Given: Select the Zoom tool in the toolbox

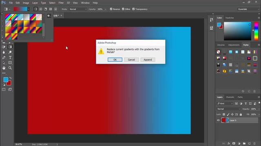Looking at the screenshot, I should [10, 68].
